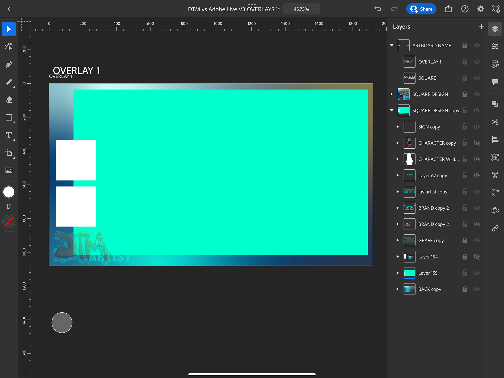The height and width of the screenshot is (378, 504).
Task: Collapse the SQUARE DESIGN copy group
Action: pyautogui.click(x=392, y=110)
